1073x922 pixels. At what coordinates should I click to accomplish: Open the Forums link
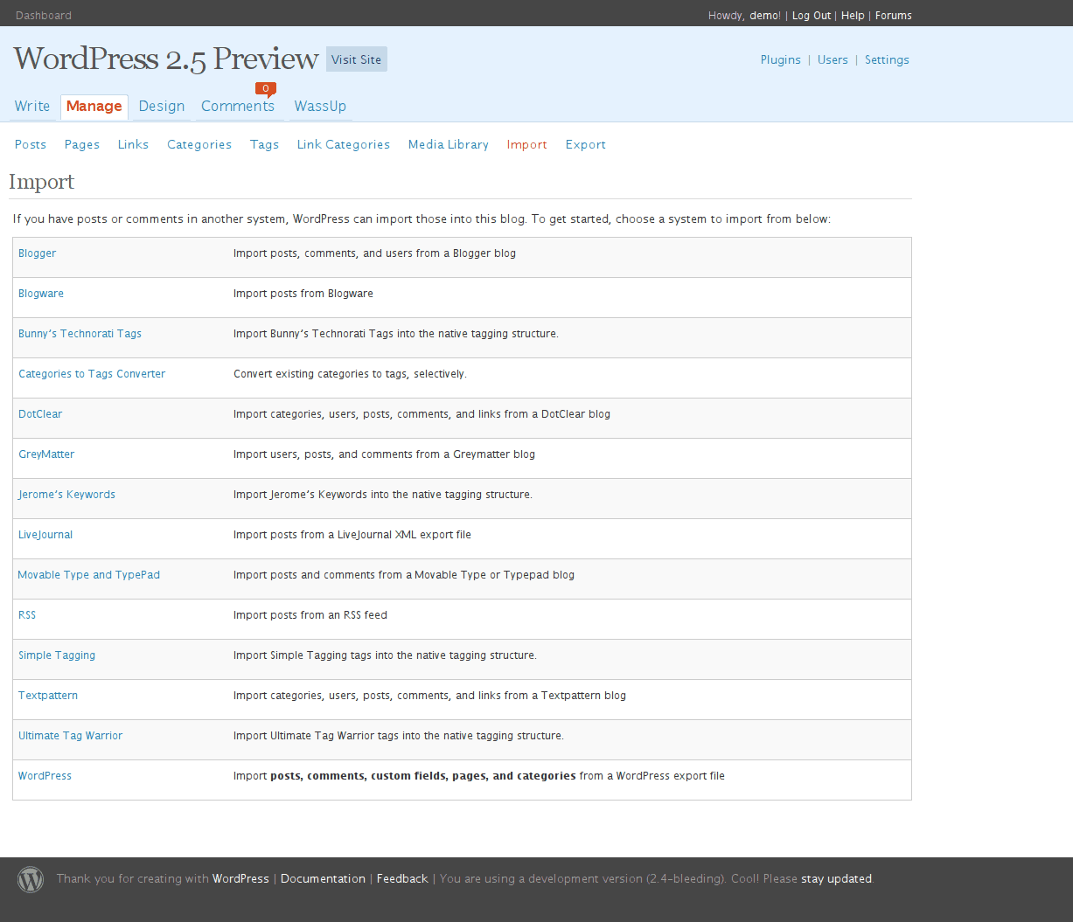pos(894,15)
